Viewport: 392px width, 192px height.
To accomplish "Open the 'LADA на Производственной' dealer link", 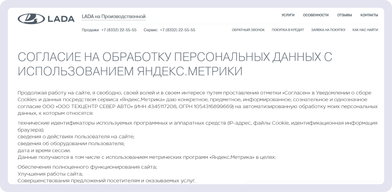I will pyautogui.click(x=114, y=17).
